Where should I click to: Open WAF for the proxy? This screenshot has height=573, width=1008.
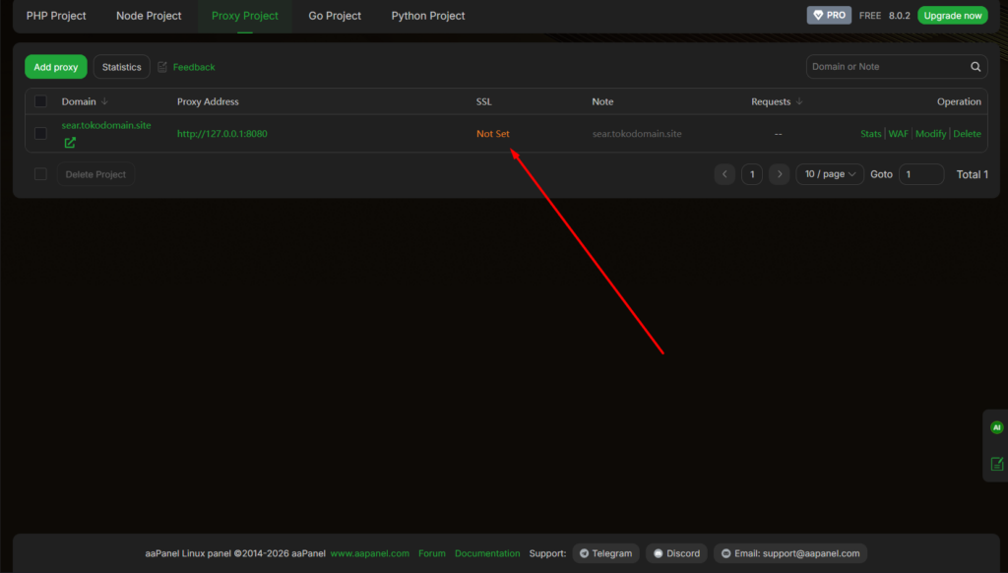(898, 134)
